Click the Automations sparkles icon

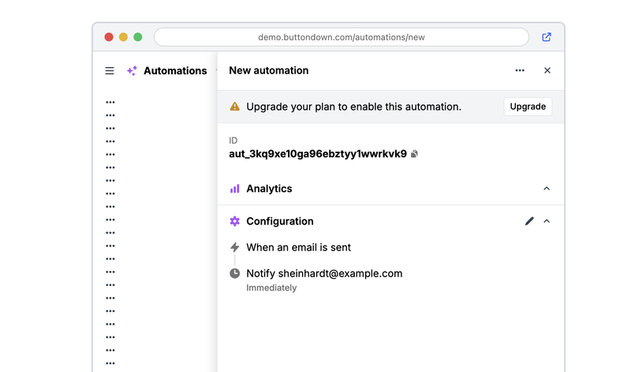click(x=132, y=71)
